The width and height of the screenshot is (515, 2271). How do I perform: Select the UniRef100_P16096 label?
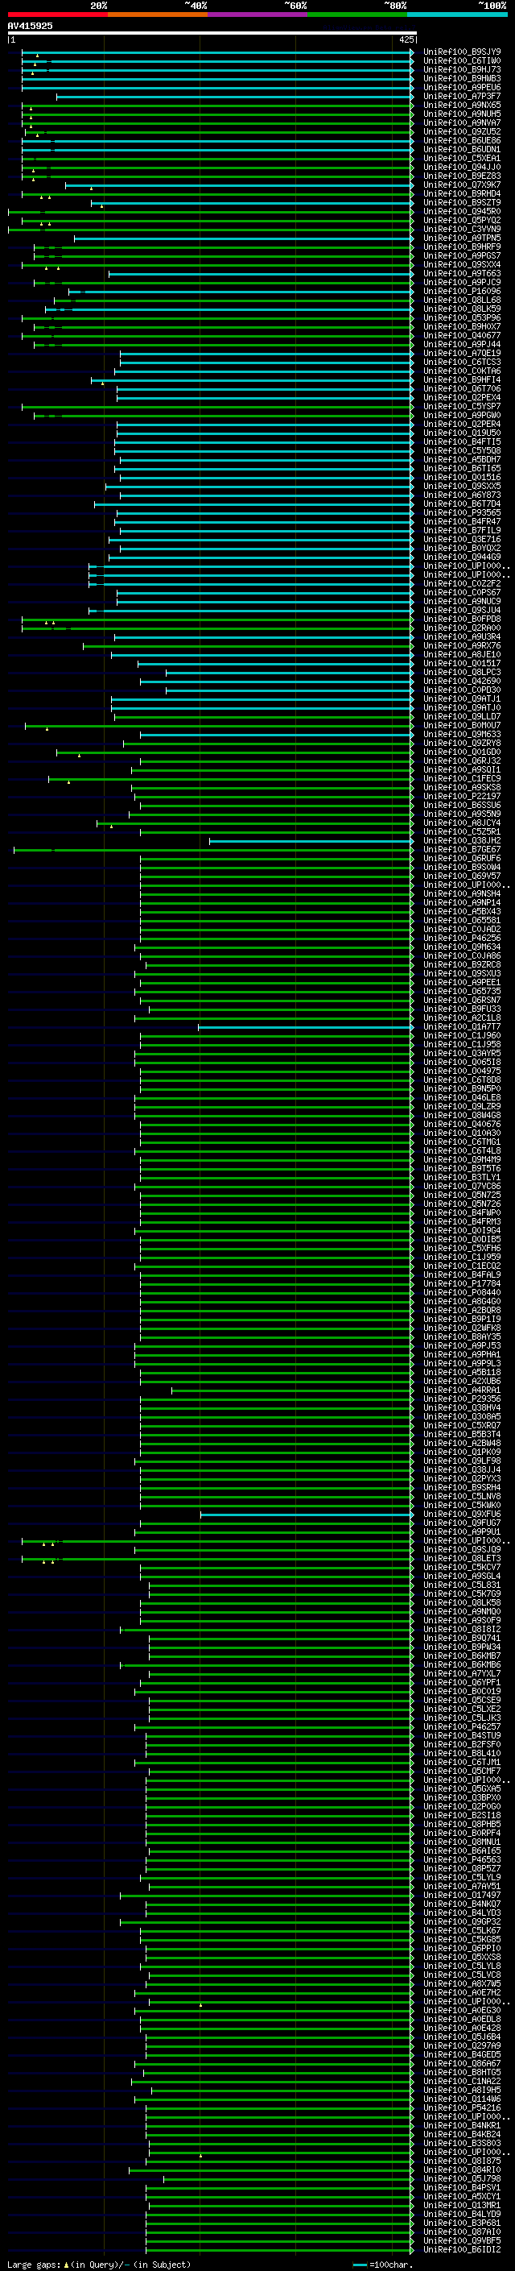(462, 291)
